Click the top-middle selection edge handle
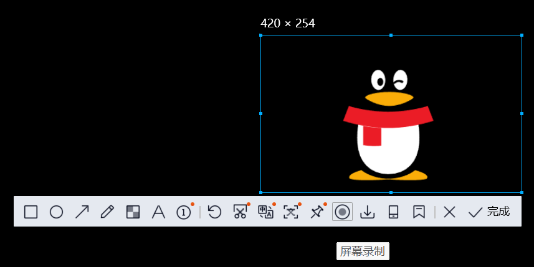 [391, 35]
